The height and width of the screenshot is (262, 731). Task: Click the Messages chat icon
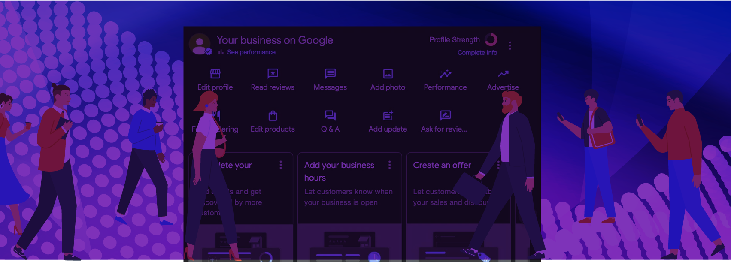[x=331, y=74]
